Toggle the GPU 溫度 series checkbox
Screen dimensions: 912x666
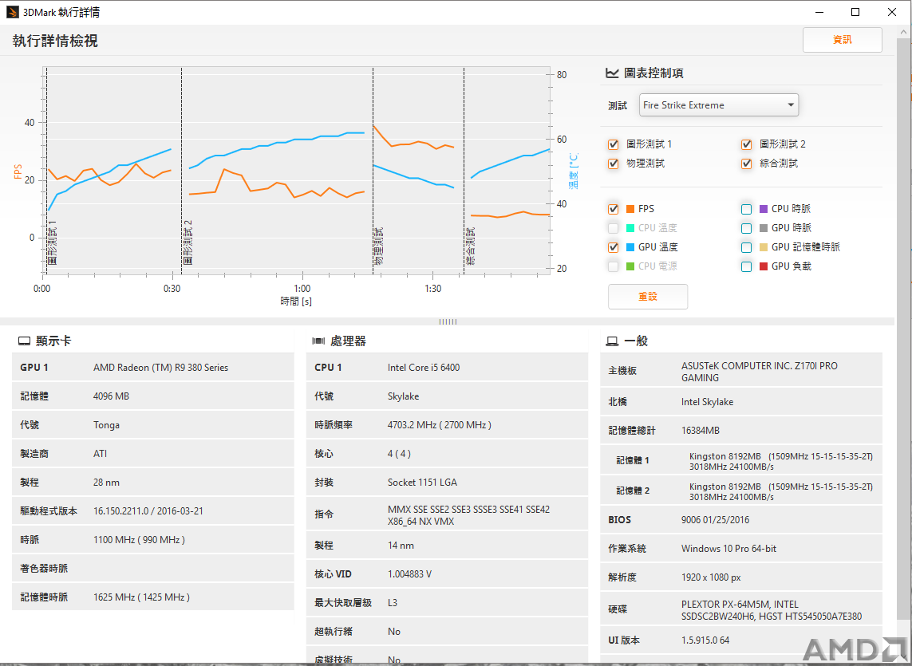(x=613, y=247)
